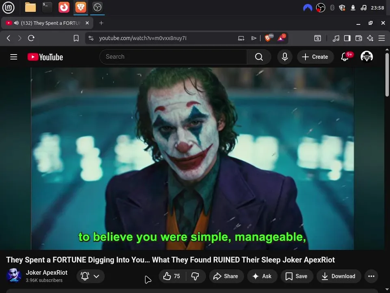Go to the YouTube home logo
Viewport: 390px width, 293px height.
point(45,57)
